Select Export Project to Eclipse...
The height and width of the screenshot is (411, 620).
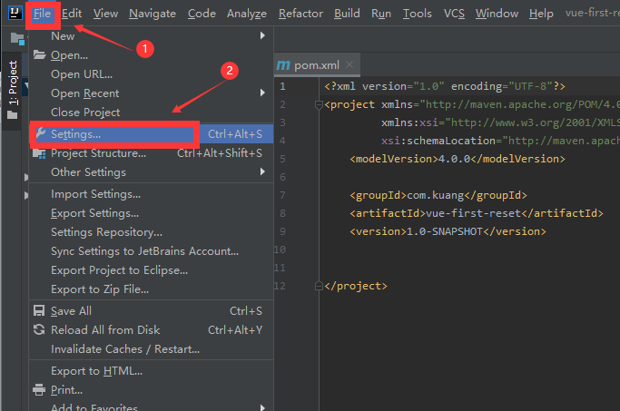(151, 269)
